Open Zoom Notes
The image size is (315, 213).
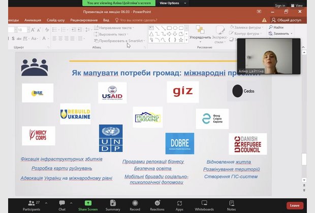pyautogui.click(x=232, y=205)
